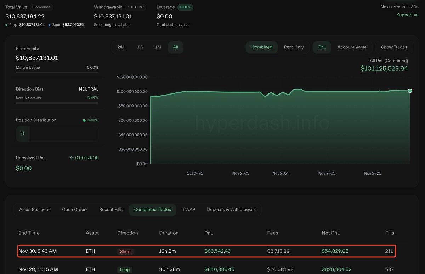The image size is (425, 274).
Task: Select the All time range
Action: pyautogui.click(x=175, y=47)
